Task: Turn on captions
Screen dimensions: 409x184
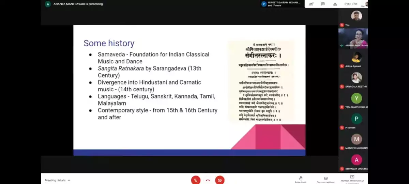Action: (325, 179)
